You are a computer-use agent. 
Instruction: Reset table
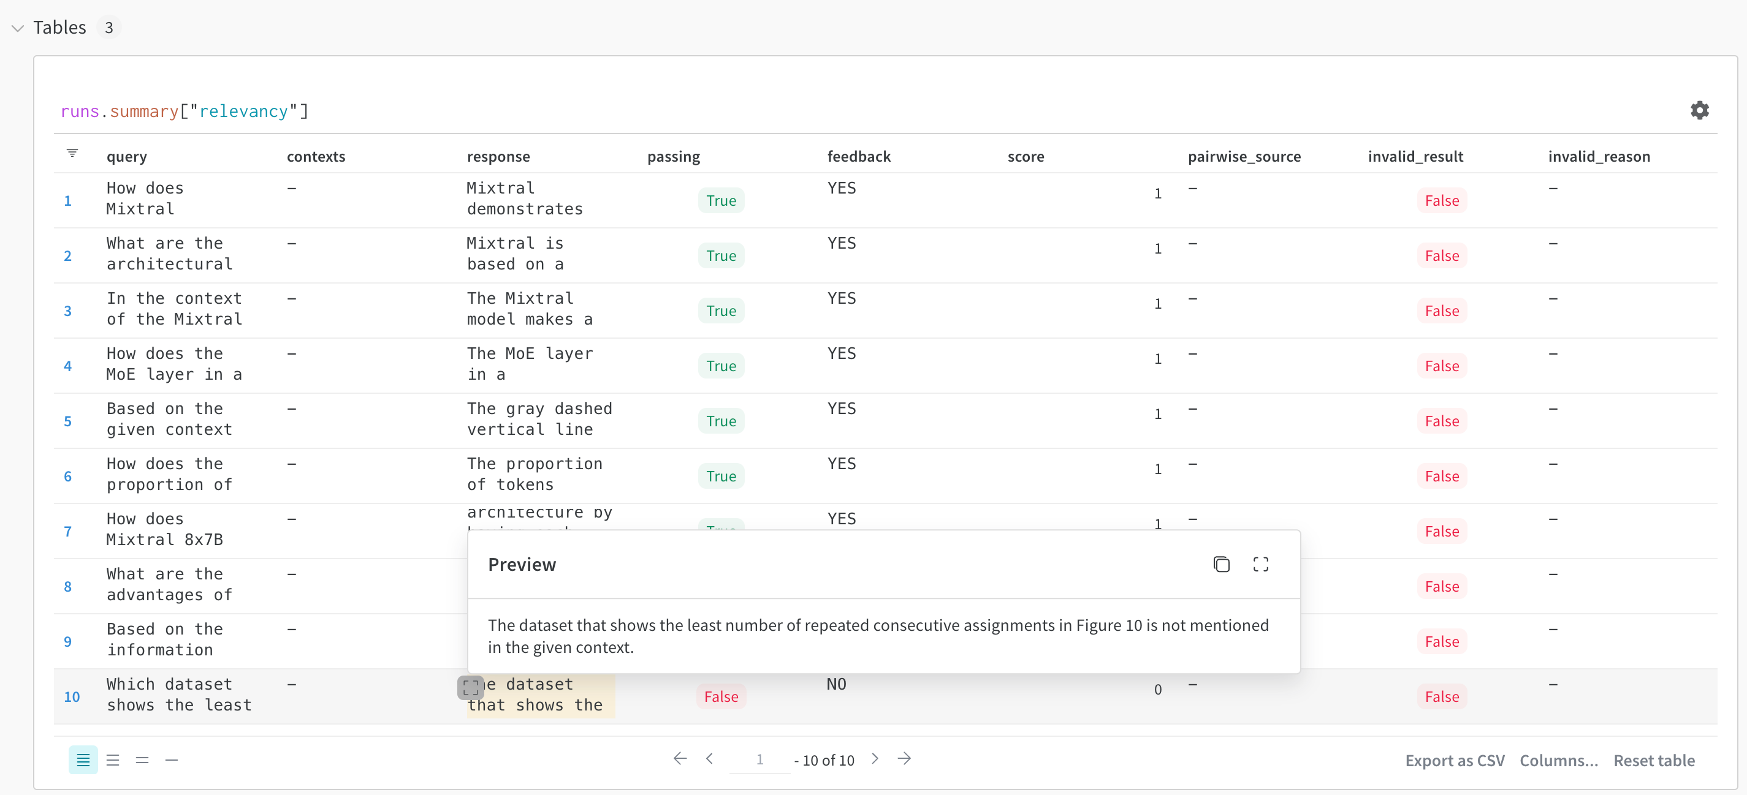pyautogui.click(x=1653, y=761)
